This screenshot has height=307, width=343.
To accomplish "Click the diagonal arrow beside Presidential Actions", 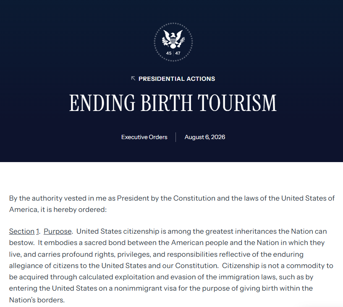I will [133, 79].
